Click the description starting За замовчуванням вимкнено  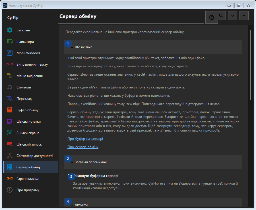click(155, 186)
